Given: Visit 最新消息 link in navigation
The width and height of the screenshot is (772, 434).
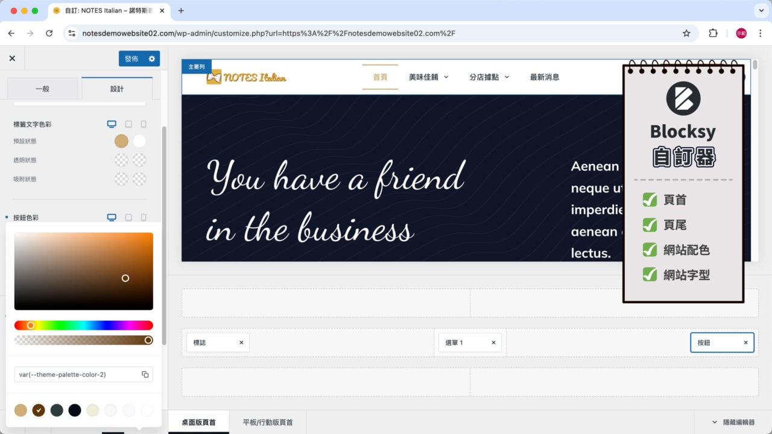Looking at the screenshot, I should coord(545,77).
